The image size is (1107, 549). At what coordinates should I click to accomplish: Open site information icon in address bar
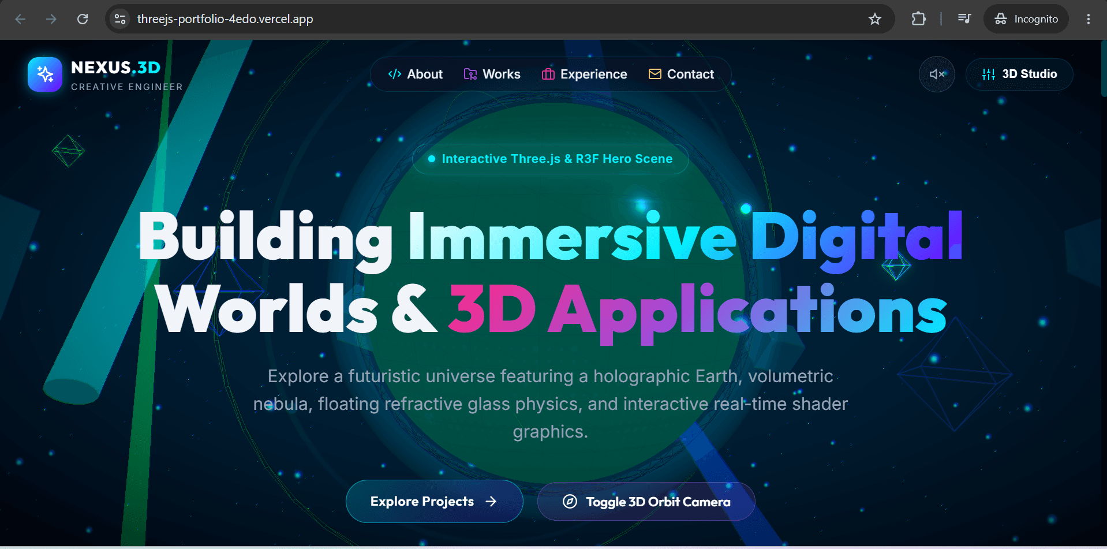tap(120, 19)
